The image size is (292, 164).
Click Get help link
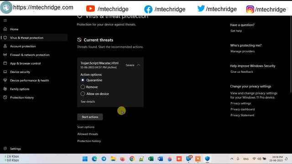point(236,31)
